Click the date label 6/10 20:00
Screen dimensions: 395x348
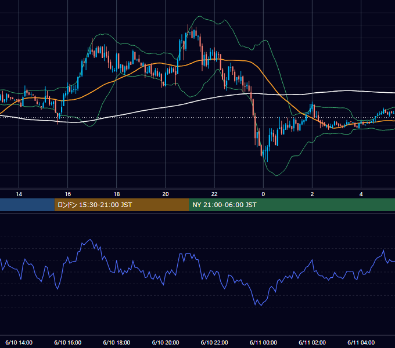166,342
